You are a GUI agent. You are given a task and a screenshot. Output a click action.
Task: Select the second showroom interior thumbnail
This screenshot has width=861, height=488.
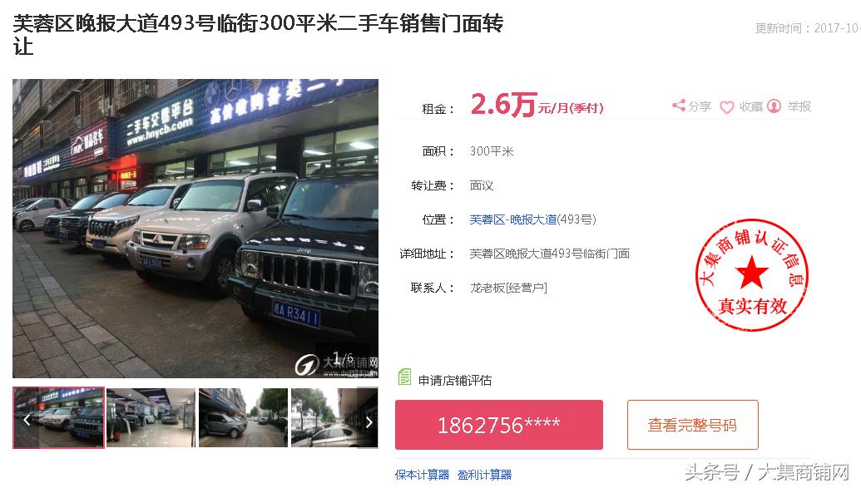click(x=151, y=417)
